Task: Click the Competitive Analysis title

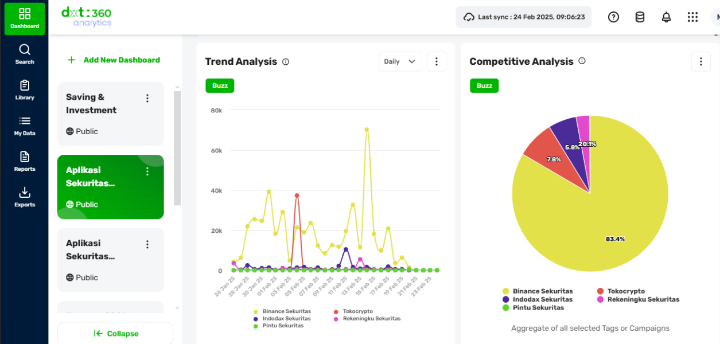Action: (521, 61)
